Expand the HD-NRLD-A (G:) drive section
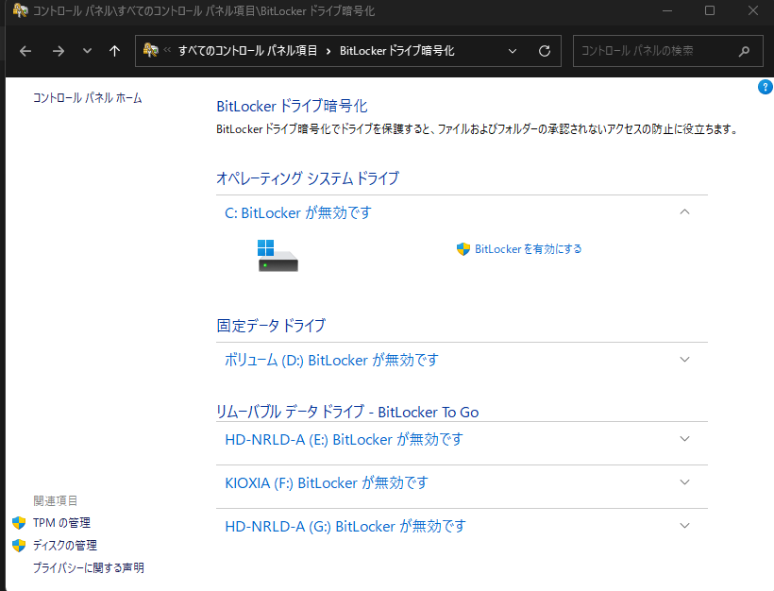 pos(685,526)
